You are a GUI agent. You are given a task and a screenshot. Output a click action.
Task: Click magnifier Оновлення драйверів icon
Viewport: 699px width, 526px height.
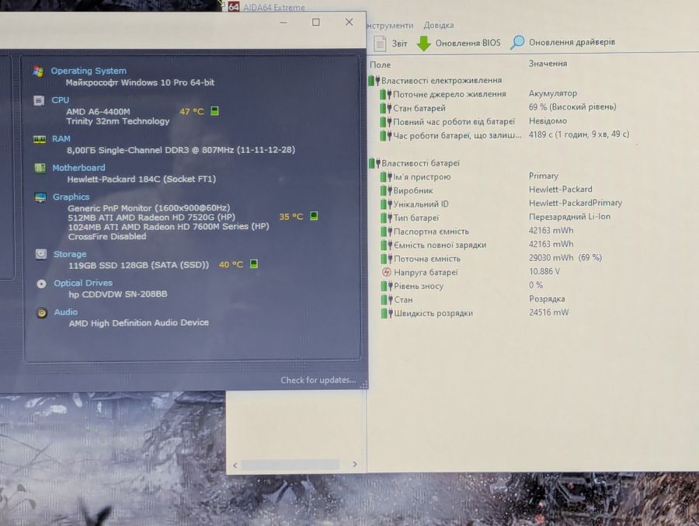tap(517, 43)
